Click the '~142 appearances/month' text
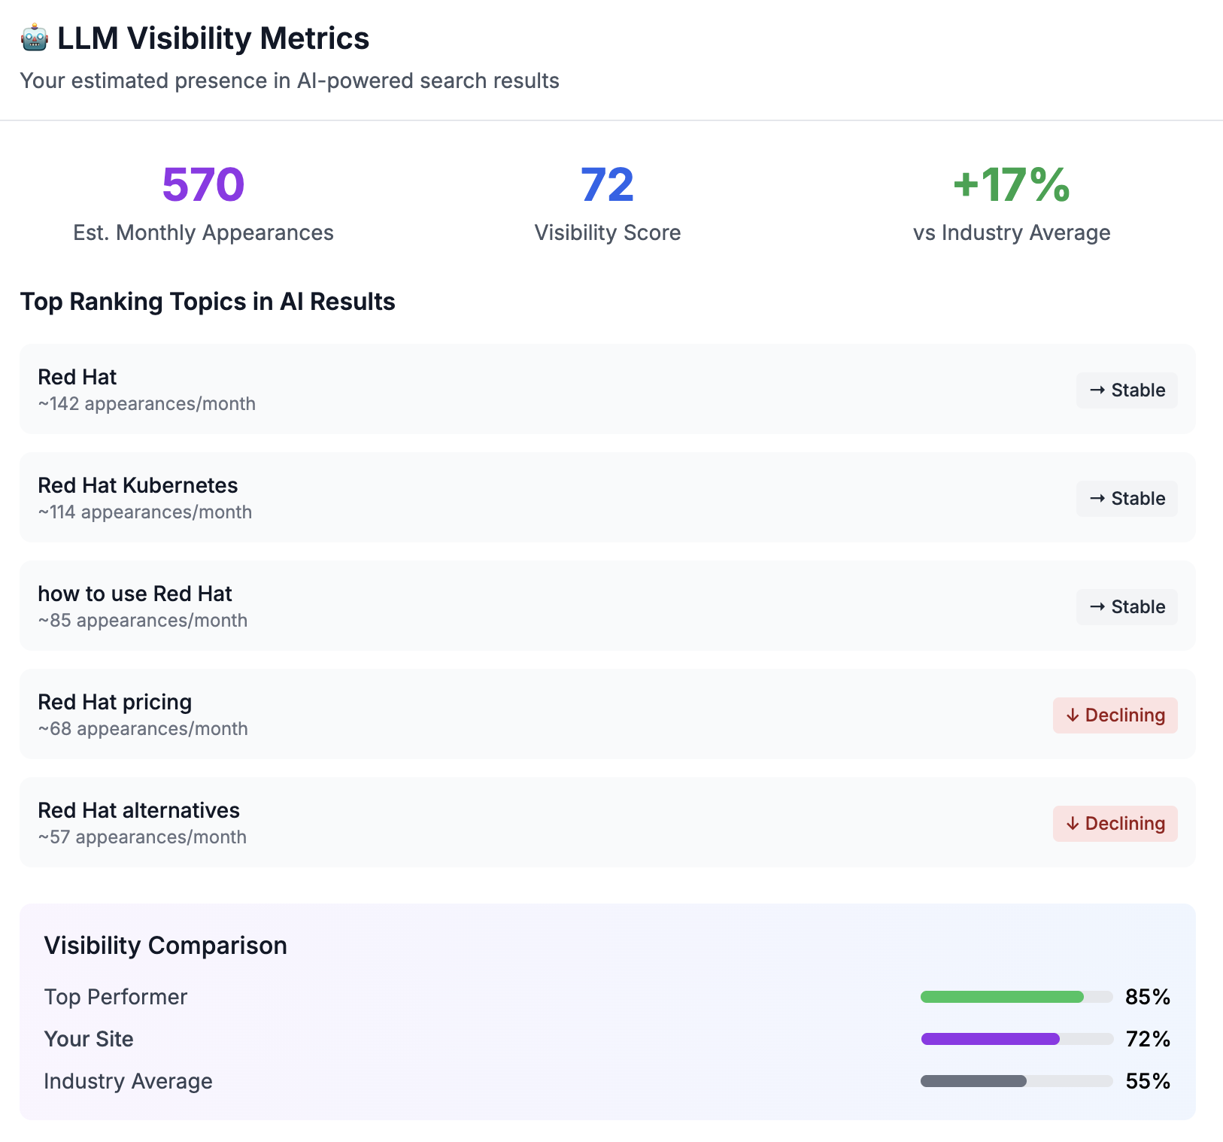Viewport: 1223px width, 1142px height. click(x=147, y=404)
